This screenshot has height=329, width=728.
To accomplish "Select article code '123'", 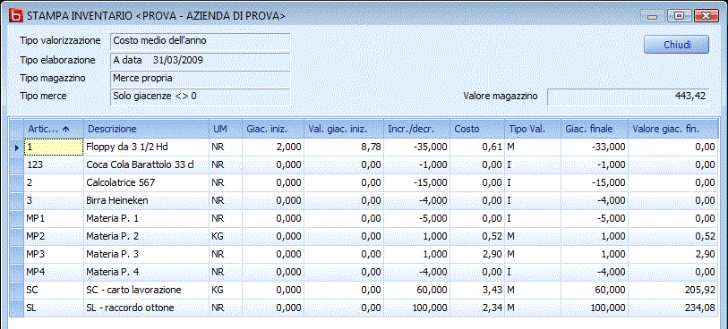I will click(x=54, y=165).
